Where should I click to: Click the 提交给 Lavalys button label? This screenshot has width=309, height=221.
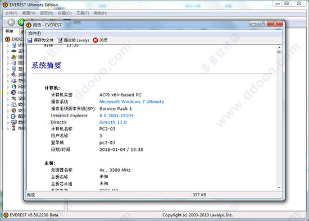(x=76, y=40)
